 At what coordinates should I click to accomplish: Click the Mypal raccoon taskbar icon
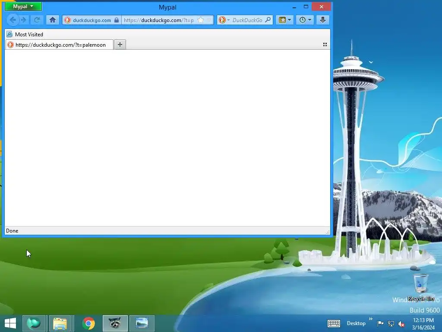pyautogui.click(x=115, y=323)
